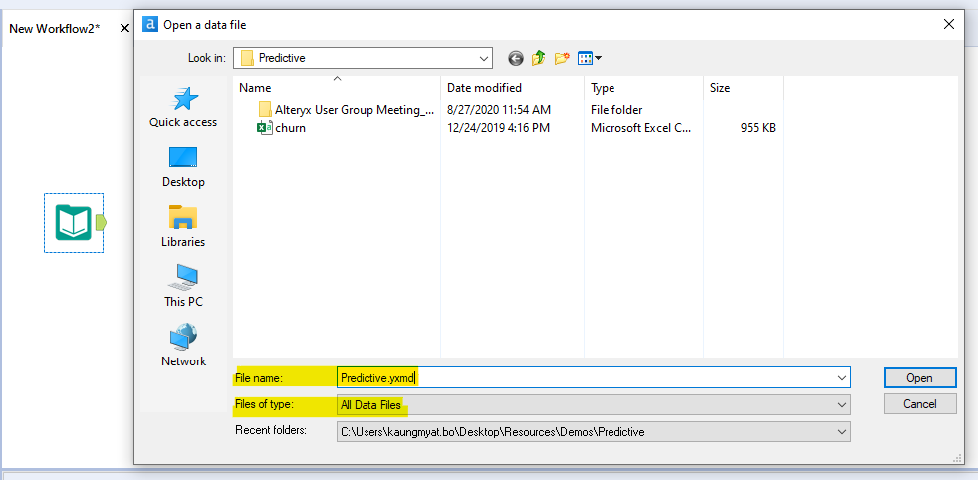
Task: Click the Alteryx logo in dialog title
Action: tap(149, 24)
